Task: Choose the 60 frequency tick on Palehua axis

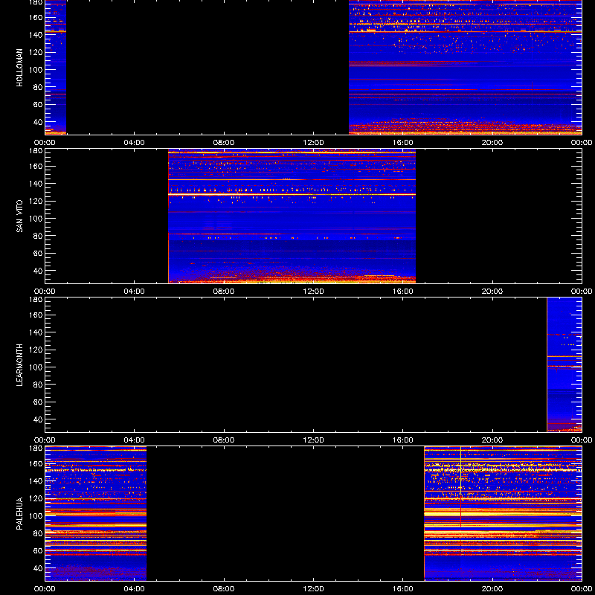Action: tap(39, 550)
